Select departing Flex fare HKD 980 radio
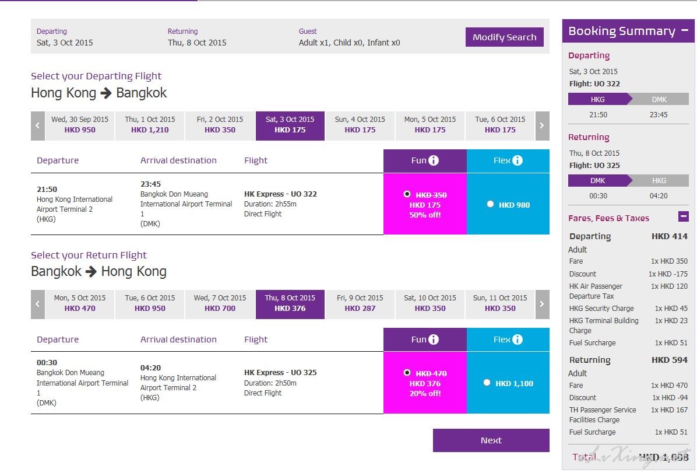The height and width of the screenshot is (476, 697). click(x=490, y=204)
